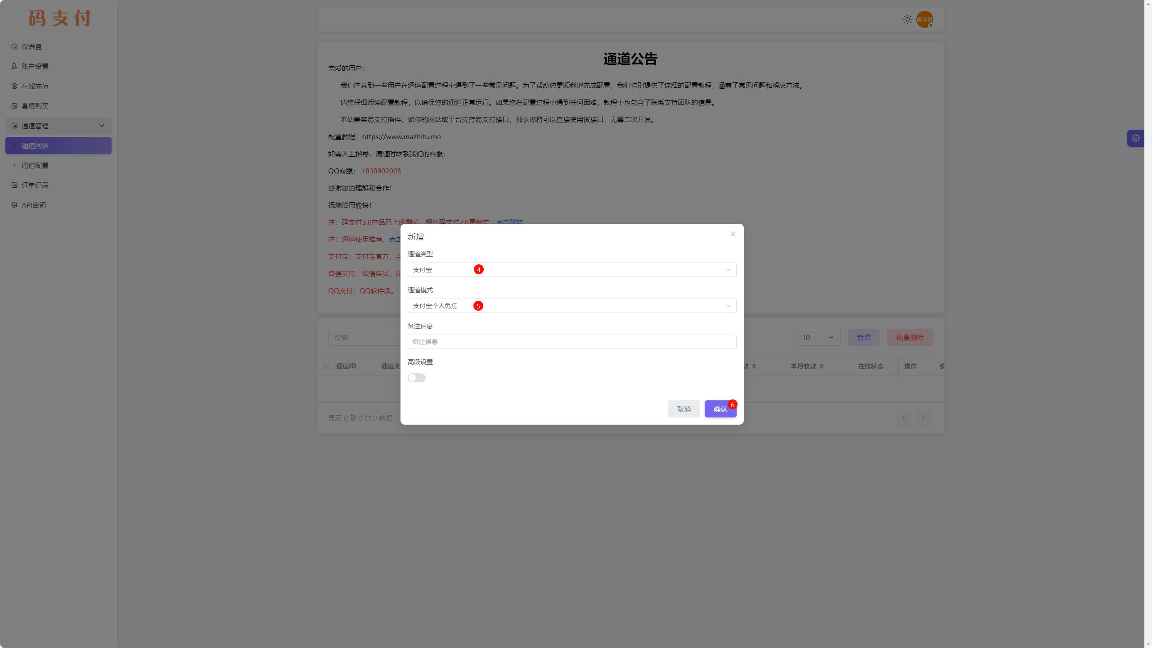The height and width of the screenshot is (648, 1152).
Task: Click the 确认 button
Action: (720, 409)
